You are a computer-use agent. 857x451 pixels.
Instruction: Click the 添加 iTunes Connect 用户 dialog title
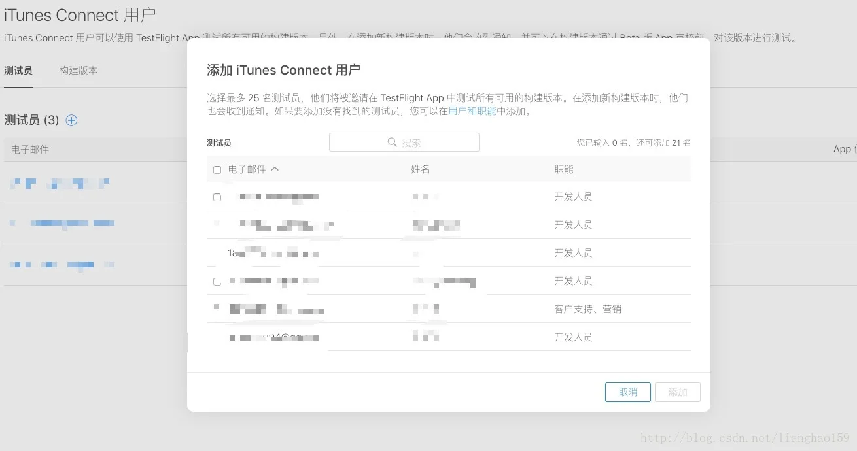(x=283, y=70)
